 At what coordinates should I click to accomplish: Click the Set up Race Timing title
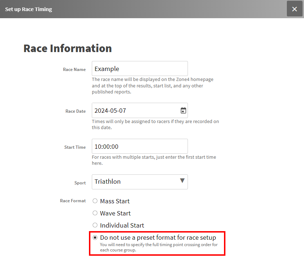pos(29,9)
